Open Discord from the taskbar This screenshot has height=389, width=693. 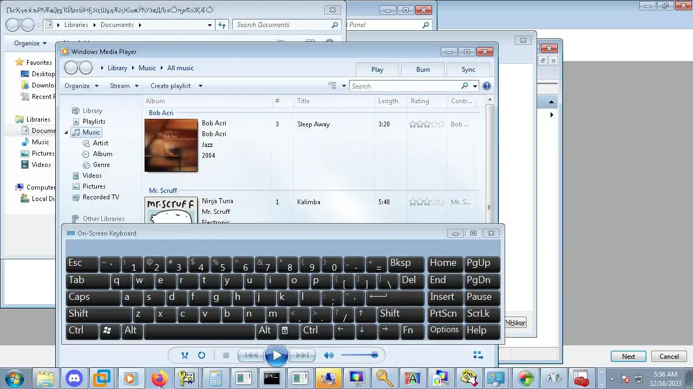click(x=74, y=378)
